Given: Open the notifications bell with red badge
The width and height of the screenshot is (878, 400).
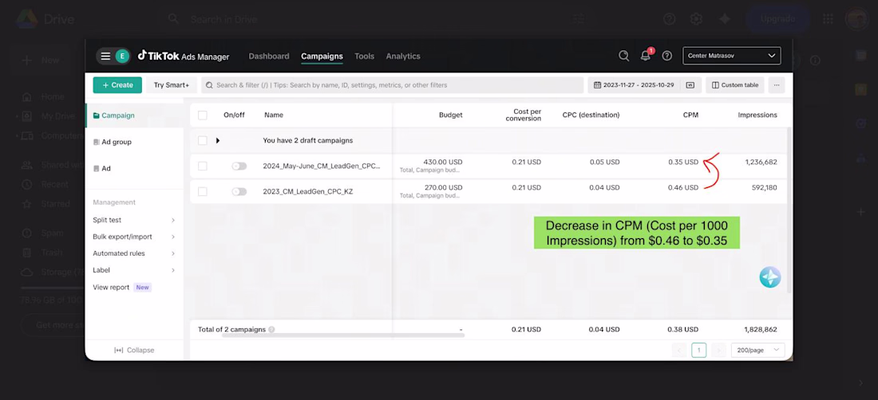Looking at the screenshot, I should [646, 55].
